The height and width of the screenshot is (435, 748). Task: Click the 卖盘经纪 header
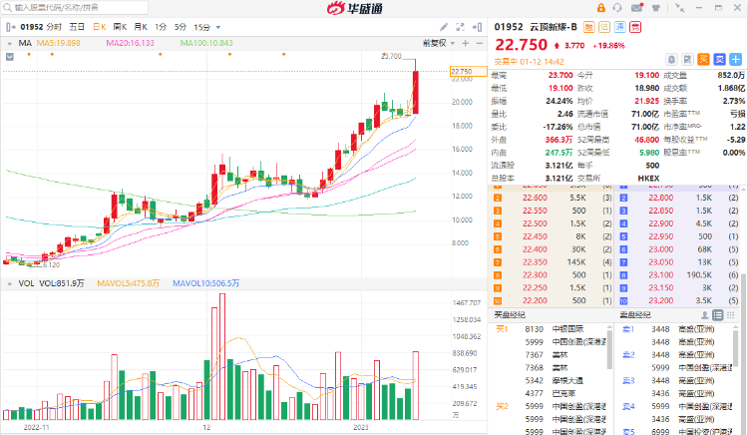pos(635,315)
